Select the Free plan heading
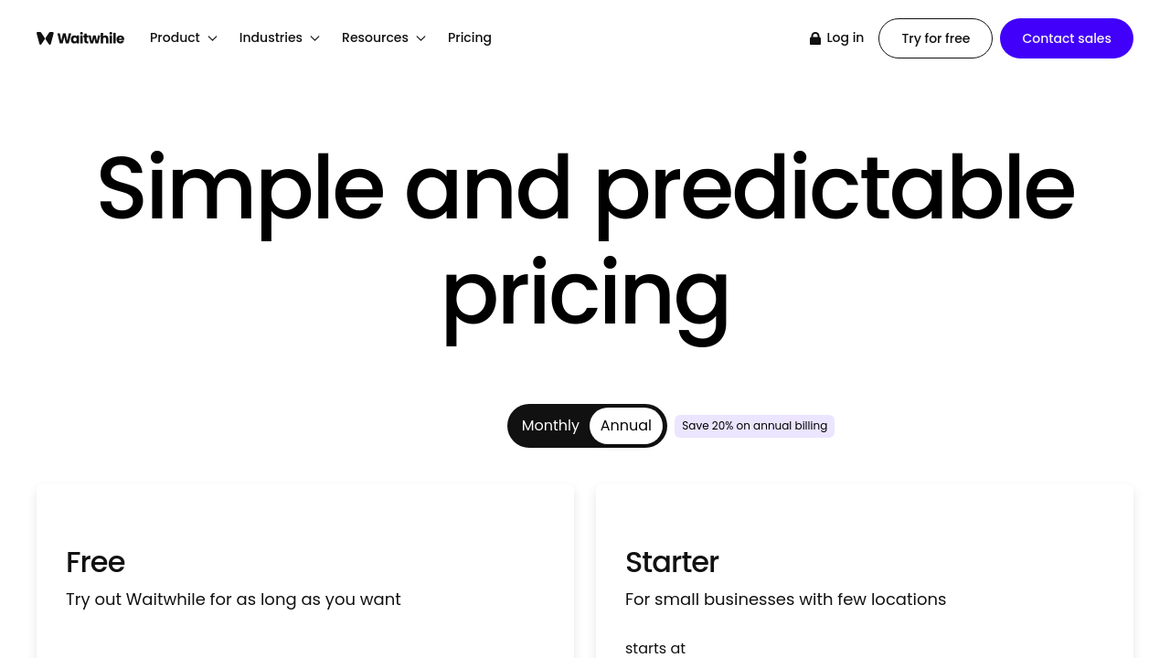This screenshot has width=1170, height=658. (x=95, y=562)
